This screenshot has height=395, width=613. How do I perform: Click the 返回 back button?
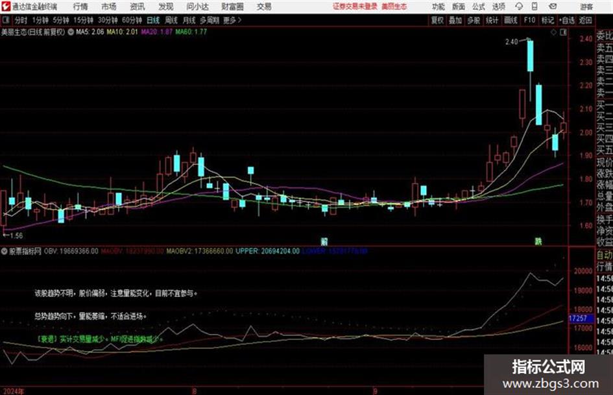(x=585, y=20)
